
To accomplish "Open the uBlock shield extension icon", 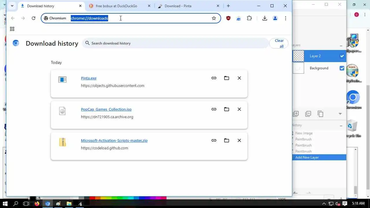I will click(x=228, y=18).
